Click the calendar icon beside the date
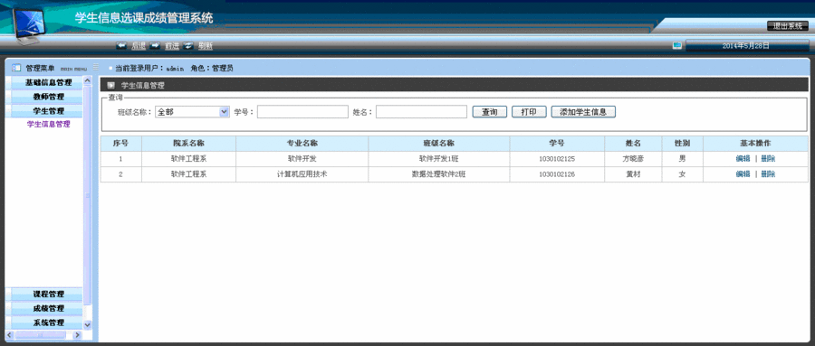Image resolution: width=815 pixels, height=346 pixels. coord(676,46)
